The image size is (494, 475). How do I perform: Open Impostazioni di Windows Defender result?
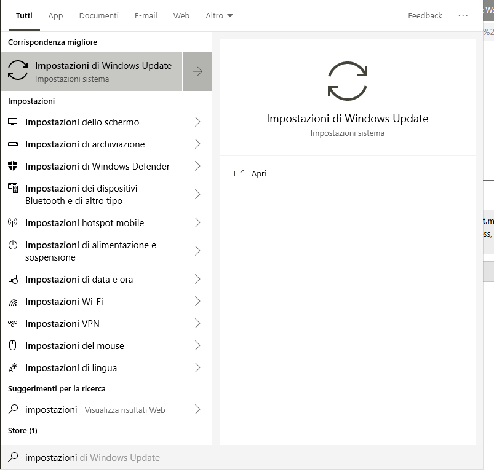point(106,166)
